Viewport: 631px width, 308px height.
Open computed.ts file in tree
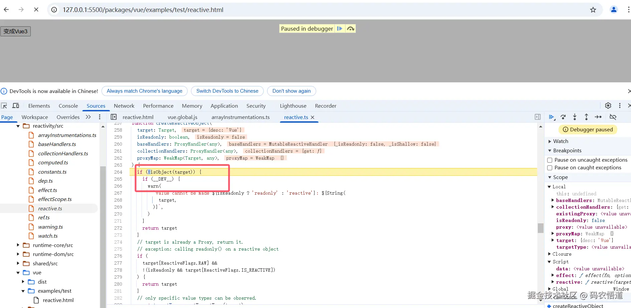[53, 163]
